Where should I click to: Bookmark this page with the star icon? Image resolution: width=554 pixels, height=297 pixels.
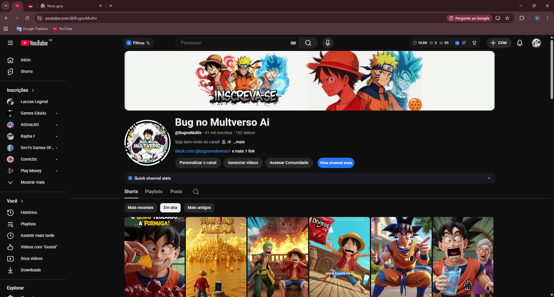click(507, 18)
